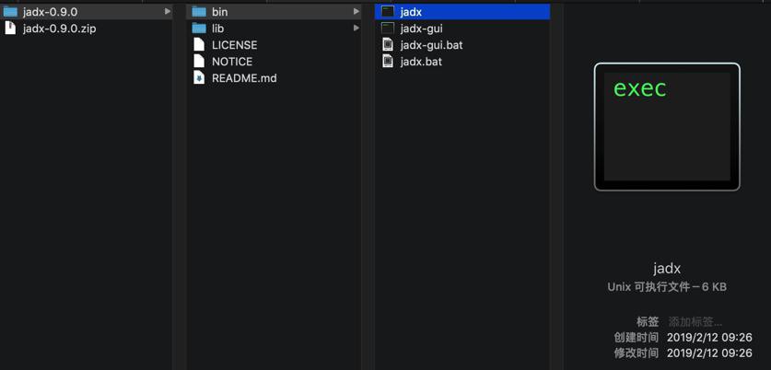Click the bin folder icon
The width and height of the screenshot is (771, 370).
pyautogui.click(x=199, y=12)
